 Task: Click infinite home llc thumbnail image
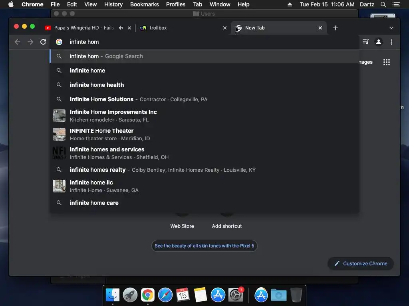[x=59, y=186]
